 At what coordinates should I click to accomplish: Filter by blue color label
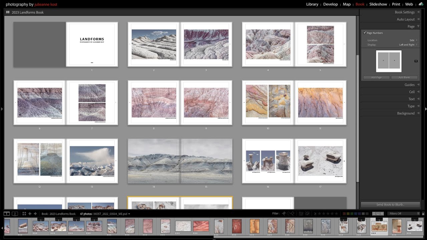tap(356, 214)
